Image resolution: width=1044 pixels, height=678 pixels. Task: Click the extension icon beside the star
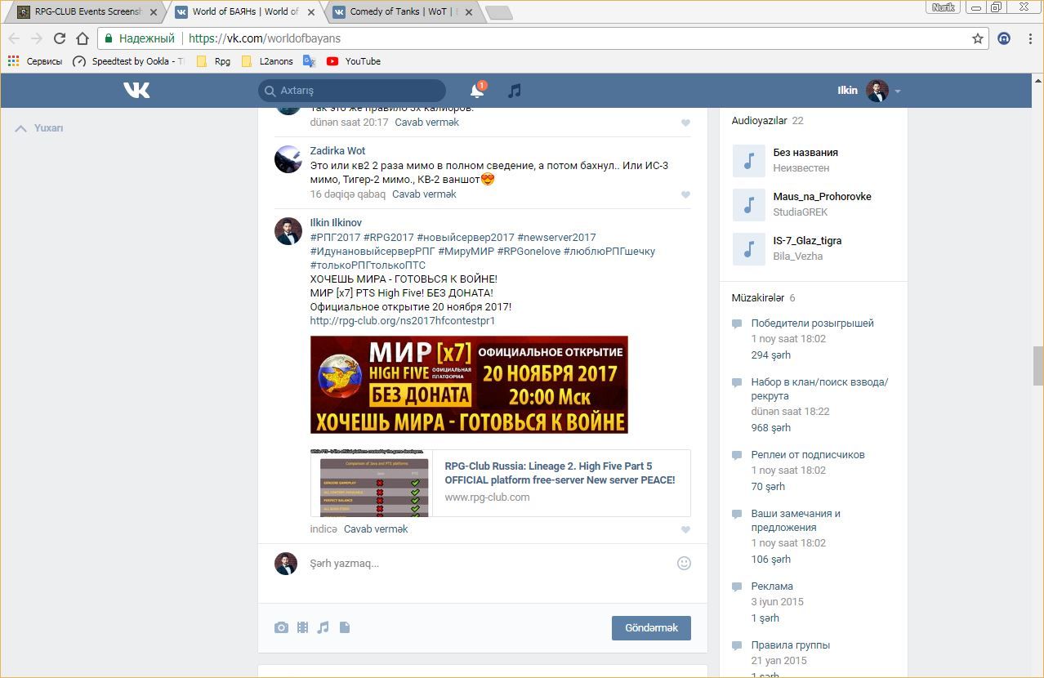tap(1004, 38)
